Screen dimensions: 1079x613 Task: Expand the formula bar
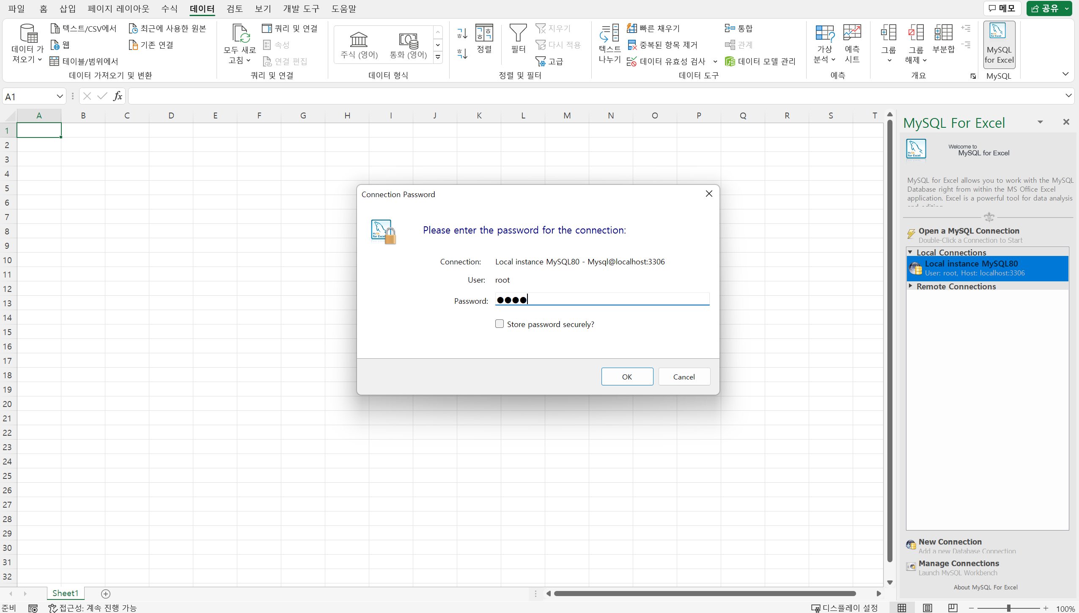click(x=1068, y=96)
